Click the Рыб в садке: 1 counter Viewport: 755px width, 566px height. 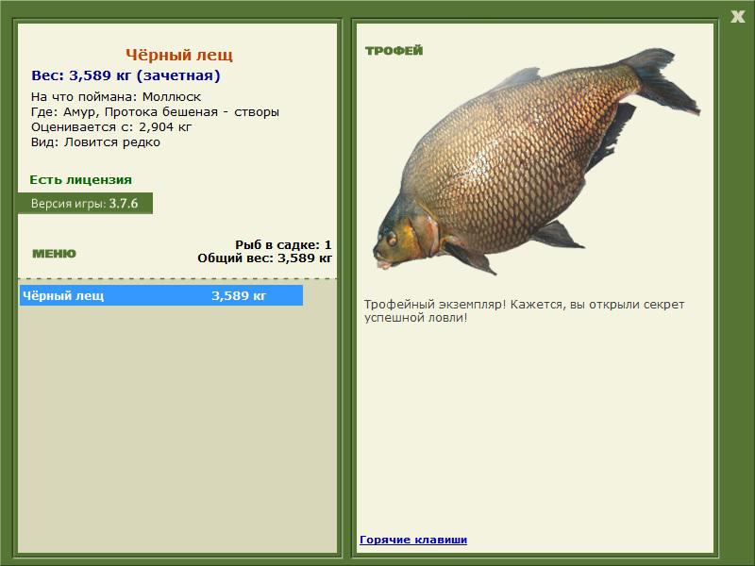pos(283,244)
